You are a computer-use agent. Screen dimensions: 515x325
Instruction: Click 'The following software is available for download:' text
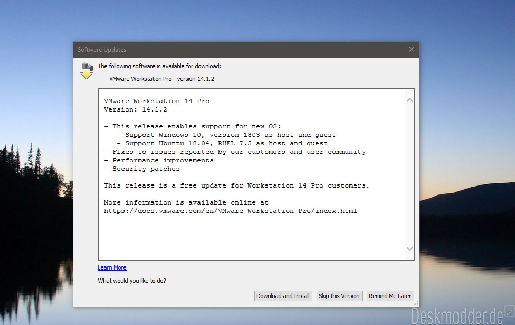159,66
